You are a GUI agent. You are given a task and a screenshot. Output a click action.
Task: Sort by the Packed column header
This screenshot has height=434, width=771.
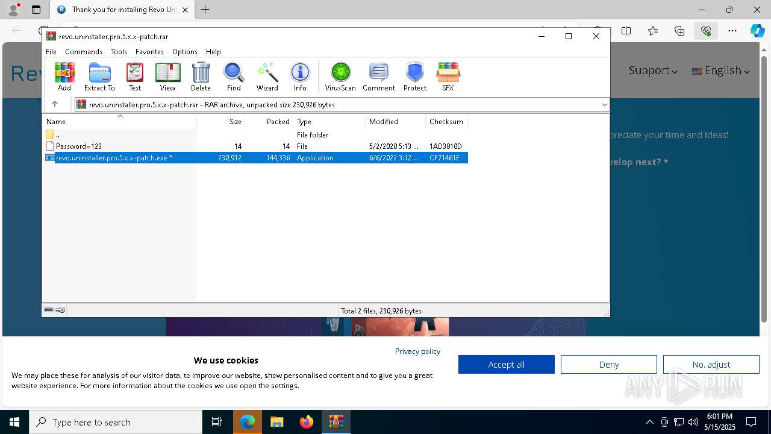269,121
